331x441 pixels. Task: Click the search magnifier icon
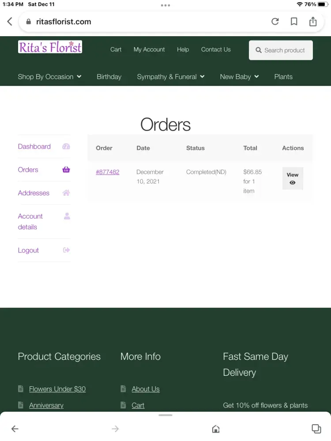tap(258, 50)
